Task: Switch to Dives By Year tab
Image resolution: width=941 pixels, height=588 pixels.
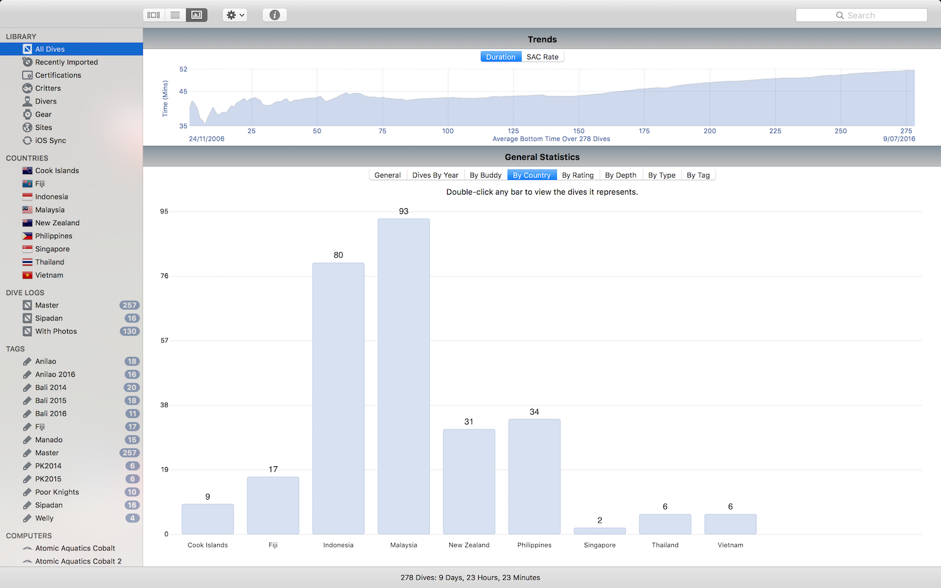Action: pyautogui.click(x=435, y=175)
